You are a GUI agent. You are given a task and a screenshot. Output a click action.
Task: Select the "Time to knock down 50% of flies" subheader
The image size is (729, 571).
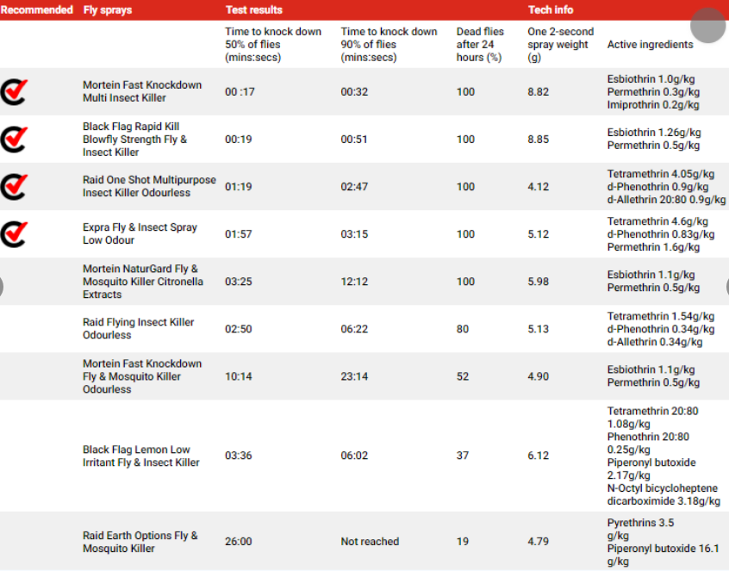pos(273,44)
